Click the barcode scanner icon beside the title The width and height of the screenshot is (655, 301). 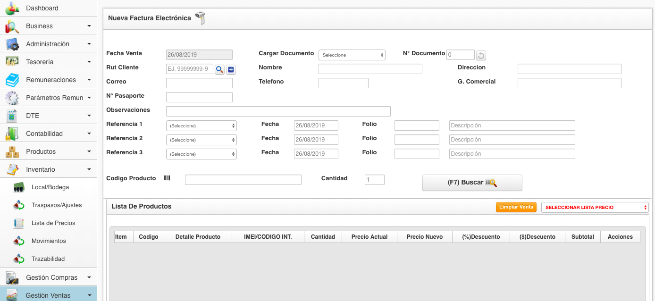(201, 18)
